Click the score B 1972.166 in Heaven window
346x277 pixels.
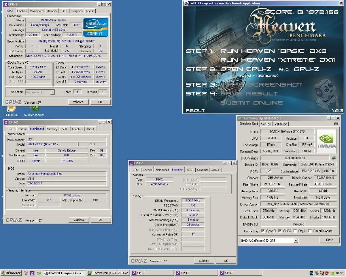coord(301,12)
